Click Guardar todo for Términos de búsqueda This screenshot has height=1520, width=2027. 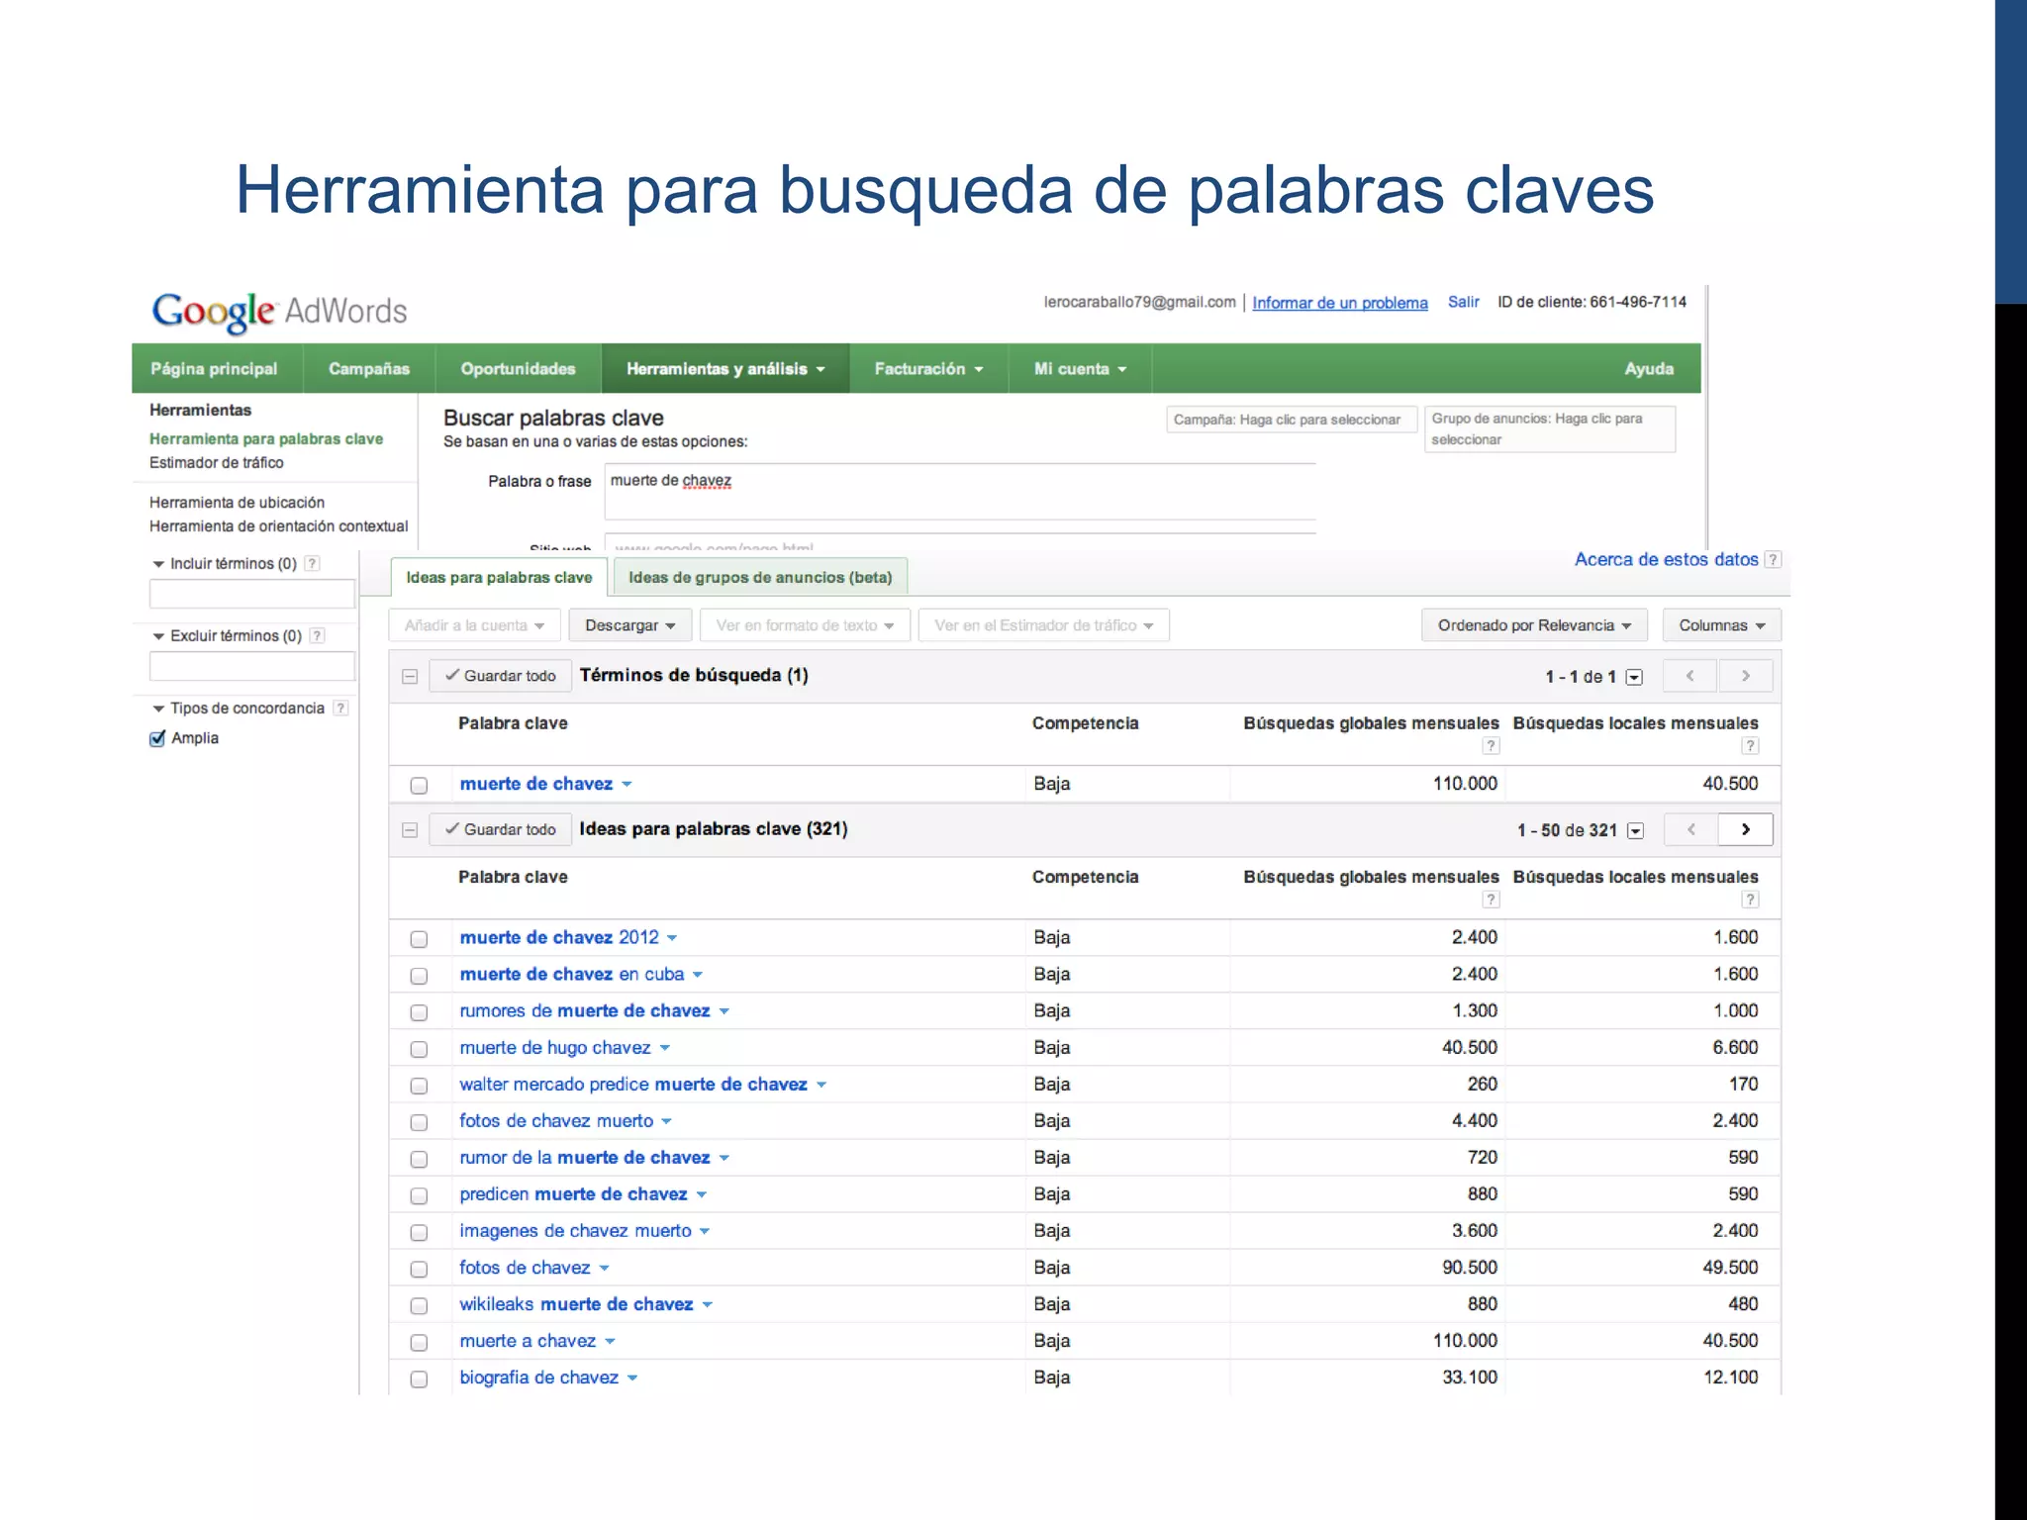click(x=501, y=676)
